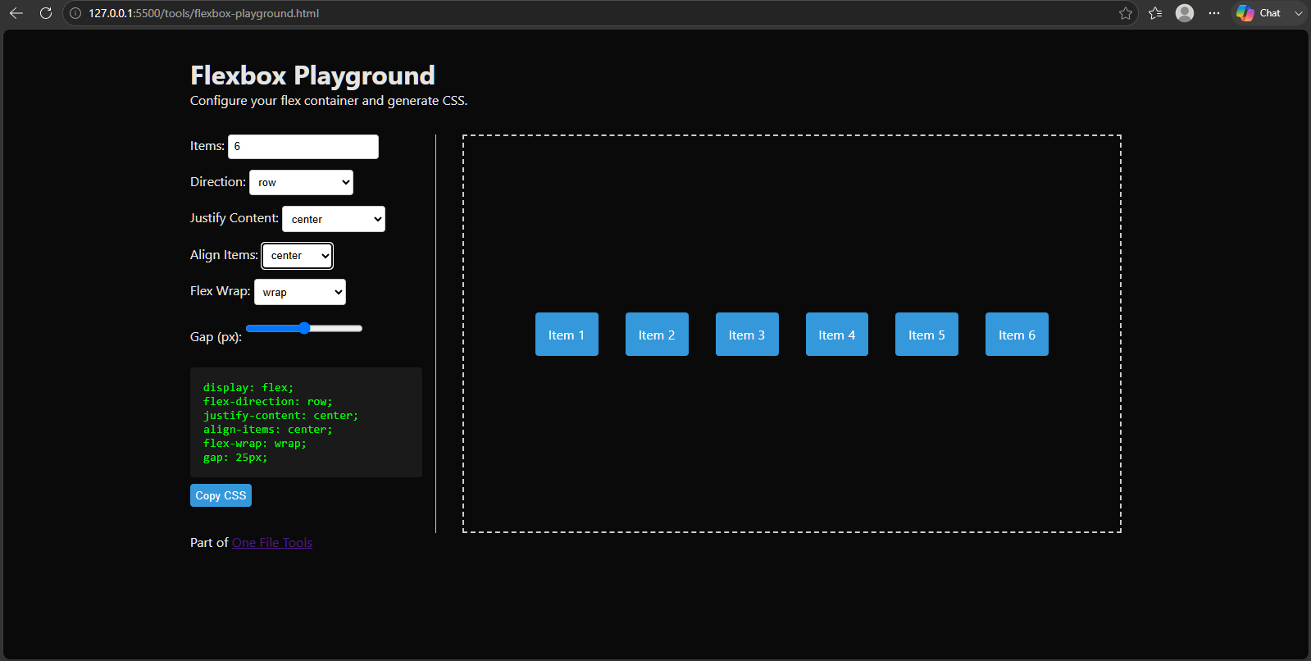Click the Item 5 box
Screen dimensions: 1311x661
[926, 335]
